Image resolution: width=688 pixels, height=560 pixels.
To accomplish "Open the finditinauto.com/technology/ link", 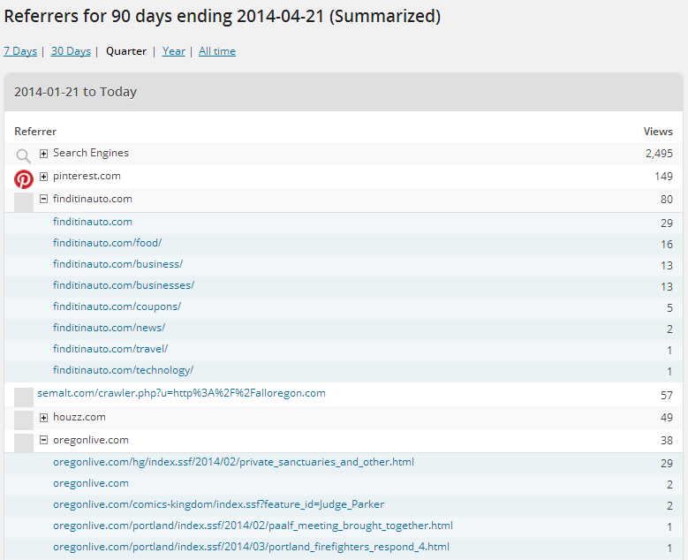I will (x=124, y=370).
